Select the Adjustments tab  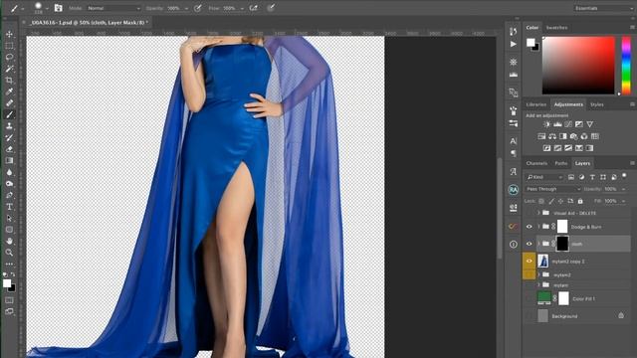tap(568, 104)
